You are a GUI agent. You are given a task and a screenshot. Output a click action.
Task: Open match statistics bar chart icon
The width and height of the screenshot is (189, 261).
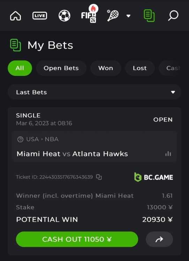click(x=168, y=153)
